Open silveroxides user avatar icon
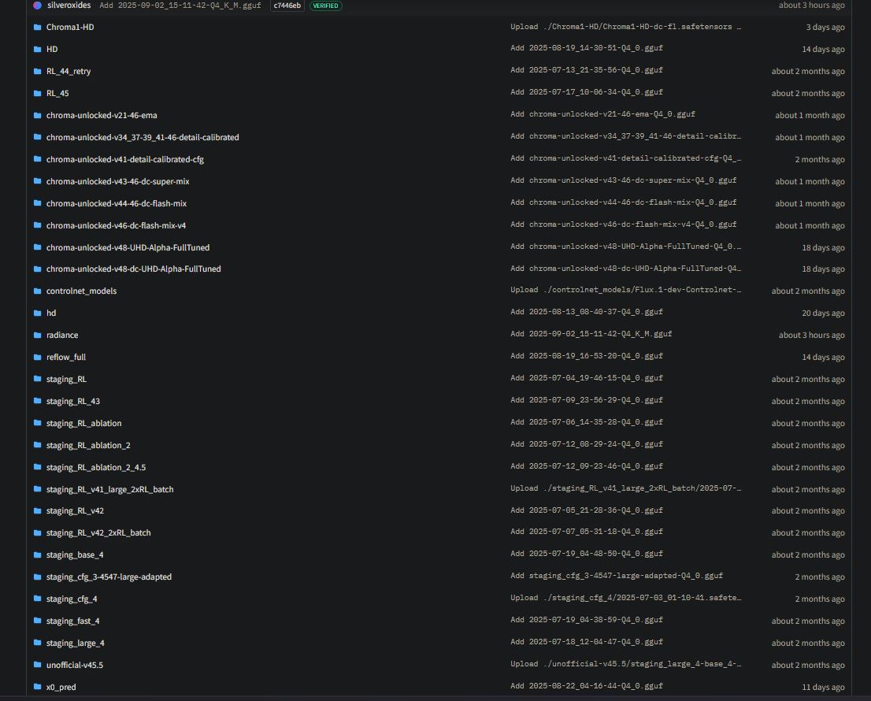 [x=37, y=6]
